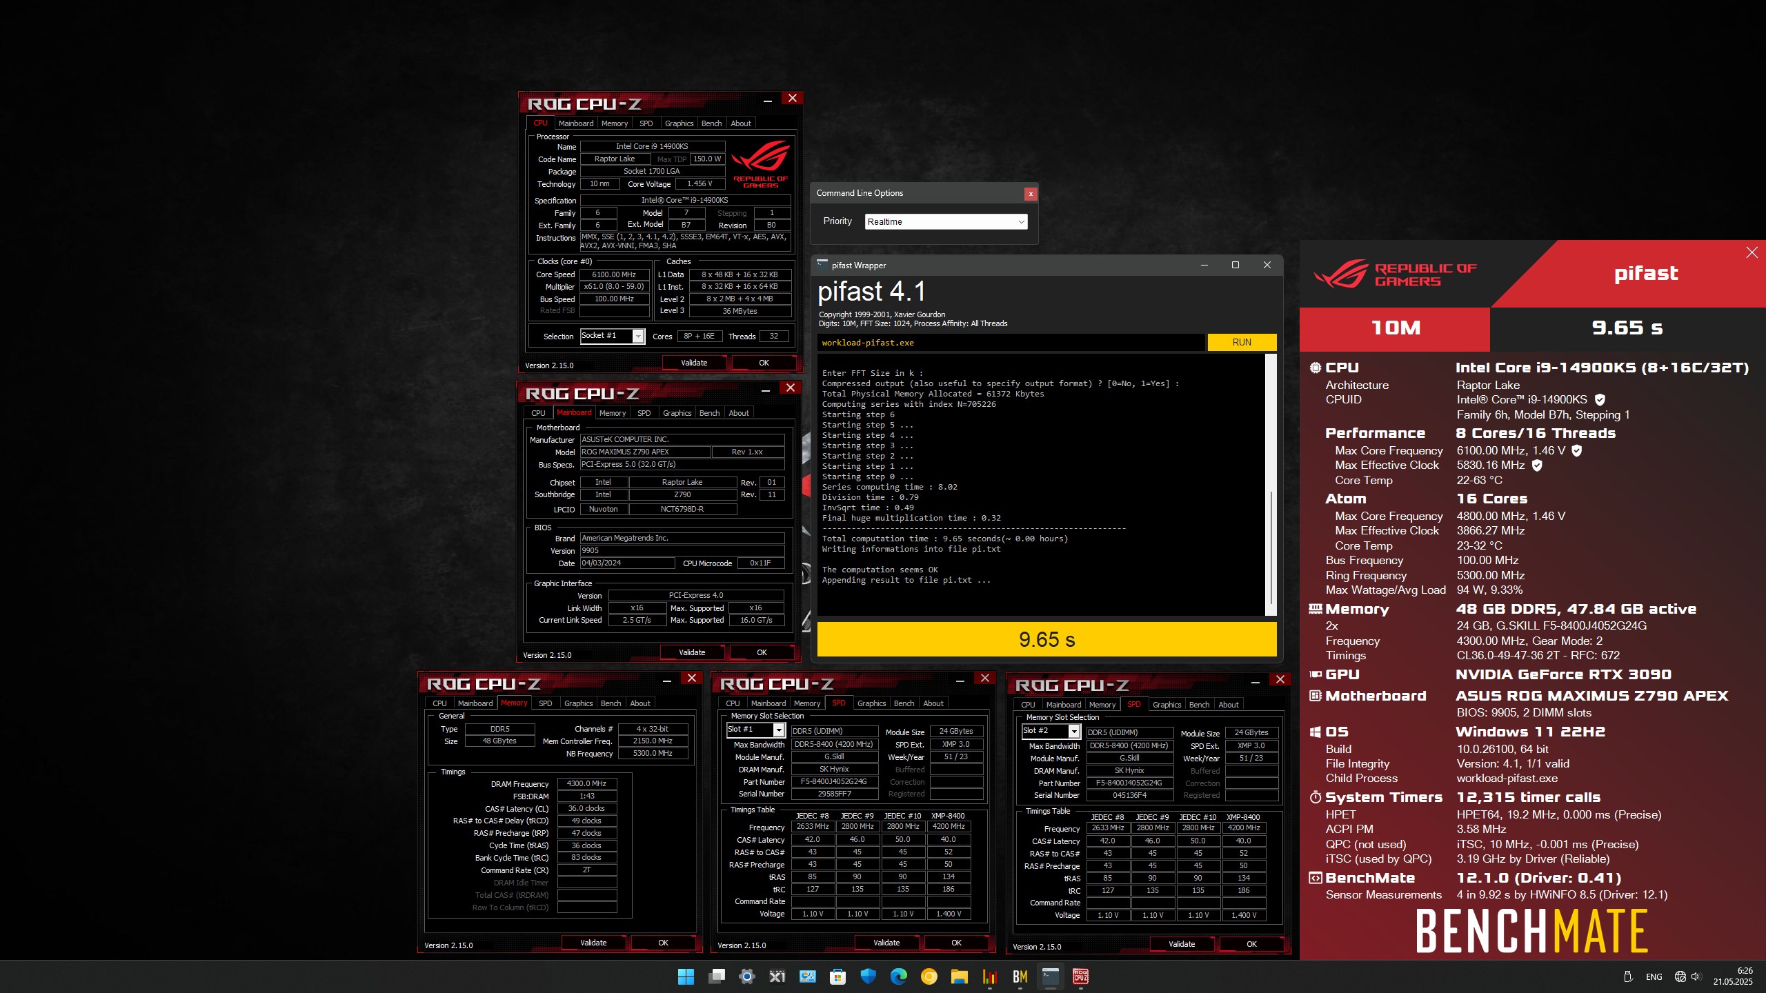Expand the Slot #1 memory slot dropdown

click(756, 730)
